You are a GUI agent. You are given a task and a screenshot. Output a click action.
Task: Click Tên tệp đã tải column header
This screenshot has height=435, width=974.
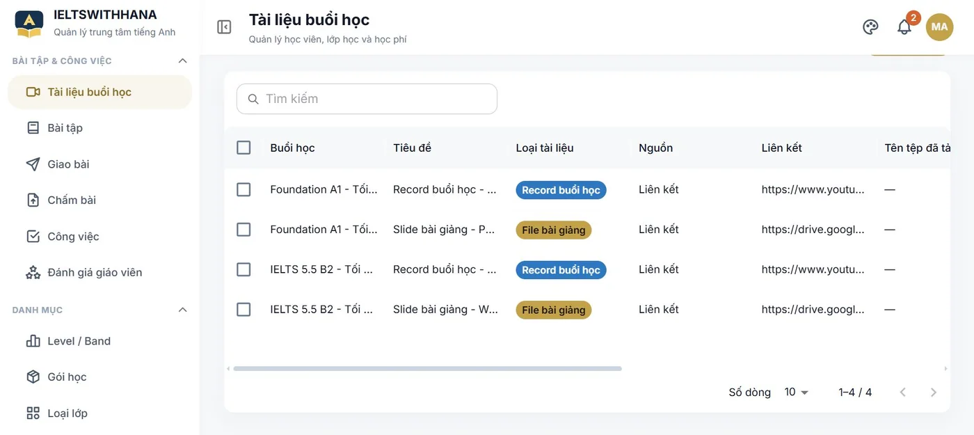pos(917,148)
